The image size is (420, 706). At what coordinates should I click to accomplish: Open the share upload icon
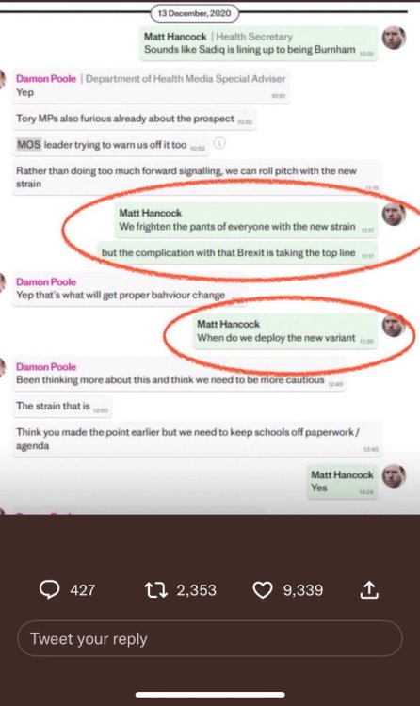tap(369, 590)
